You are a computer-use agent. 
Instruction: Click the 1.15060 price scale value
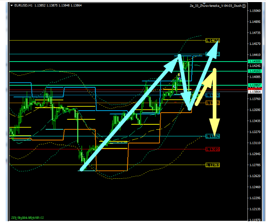point(255,11)
